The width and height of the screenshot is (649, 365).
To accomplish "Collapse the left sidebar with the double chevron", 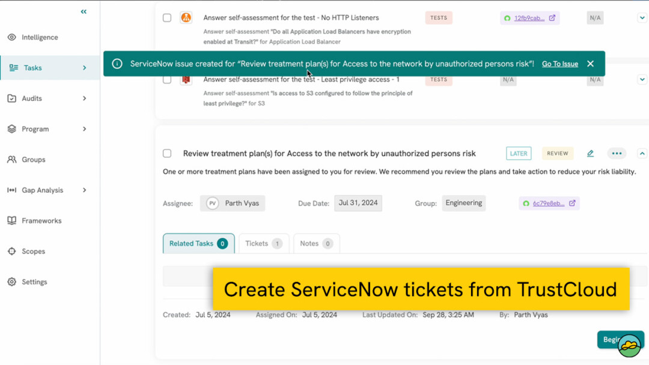I will (83, 11).
